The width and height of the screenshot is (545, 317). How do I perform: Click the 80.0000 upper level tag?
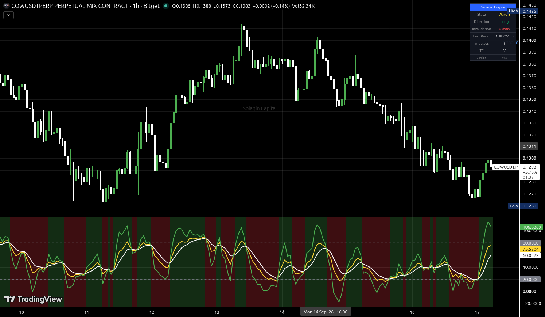[530, 243]
